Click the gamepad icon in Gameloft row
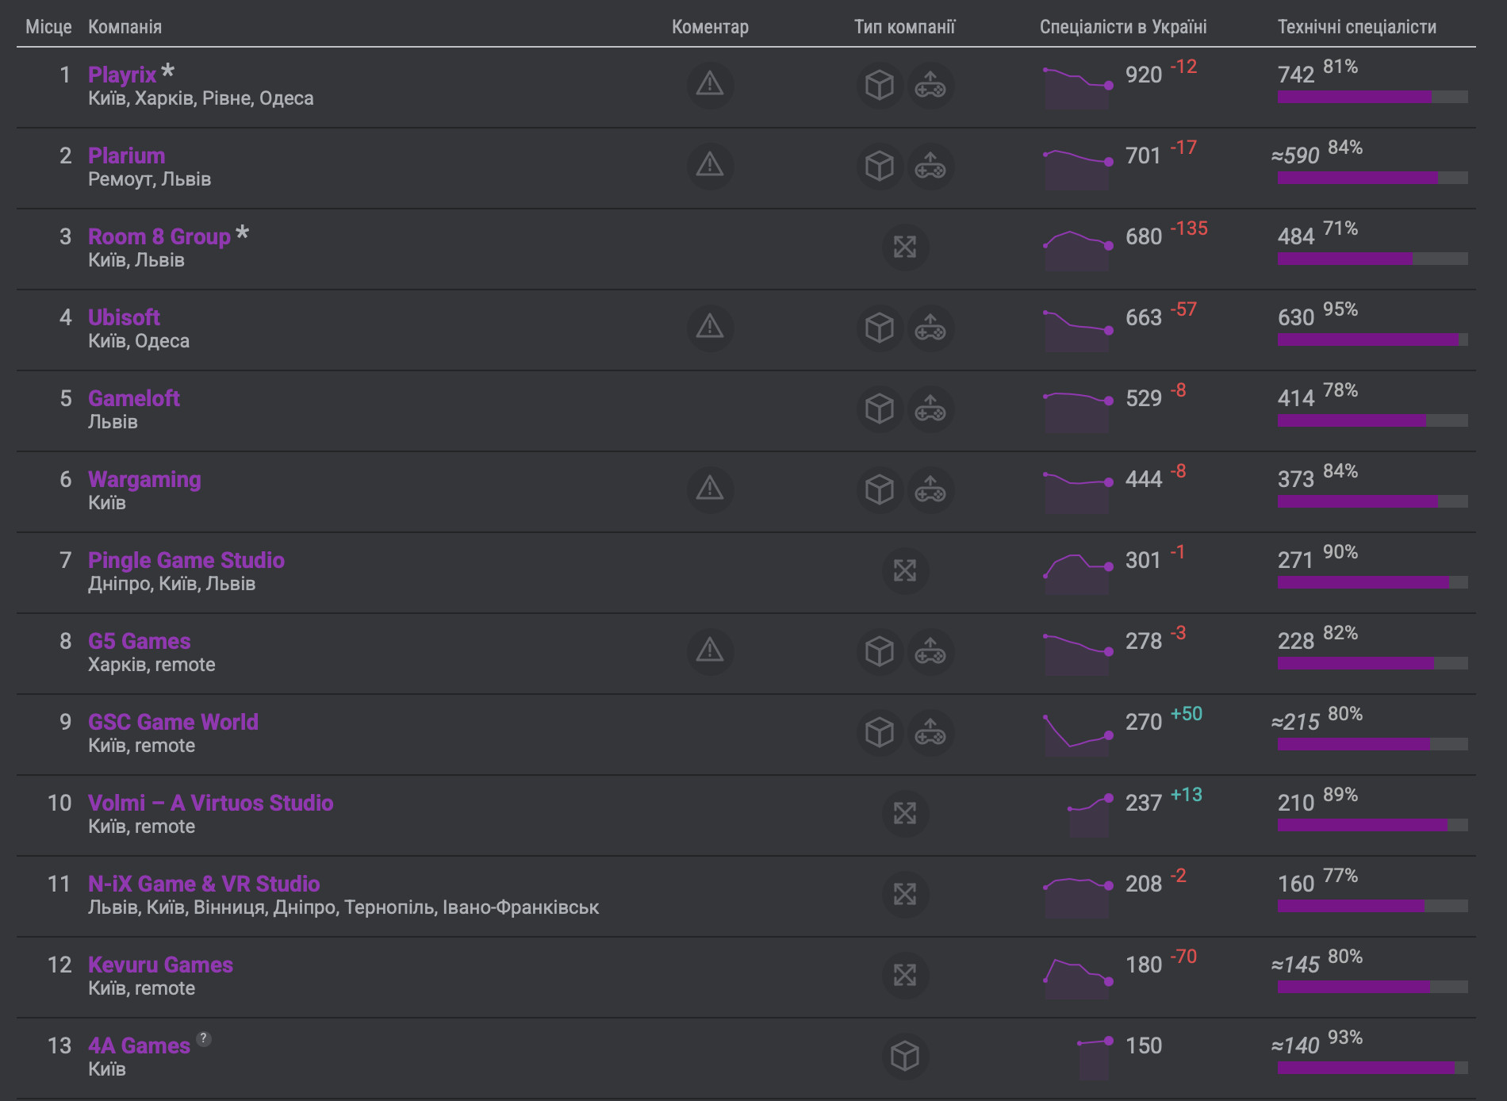The image size is (1507, 1101). point(930,409)
